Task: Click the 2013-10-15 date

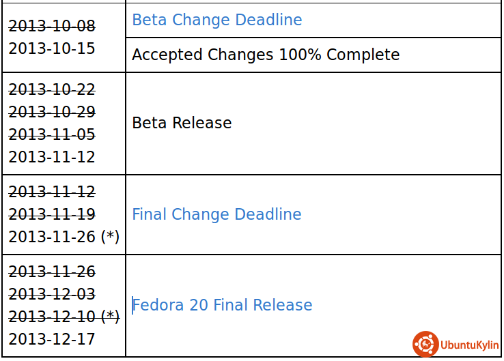Action: tap(52, 48)
